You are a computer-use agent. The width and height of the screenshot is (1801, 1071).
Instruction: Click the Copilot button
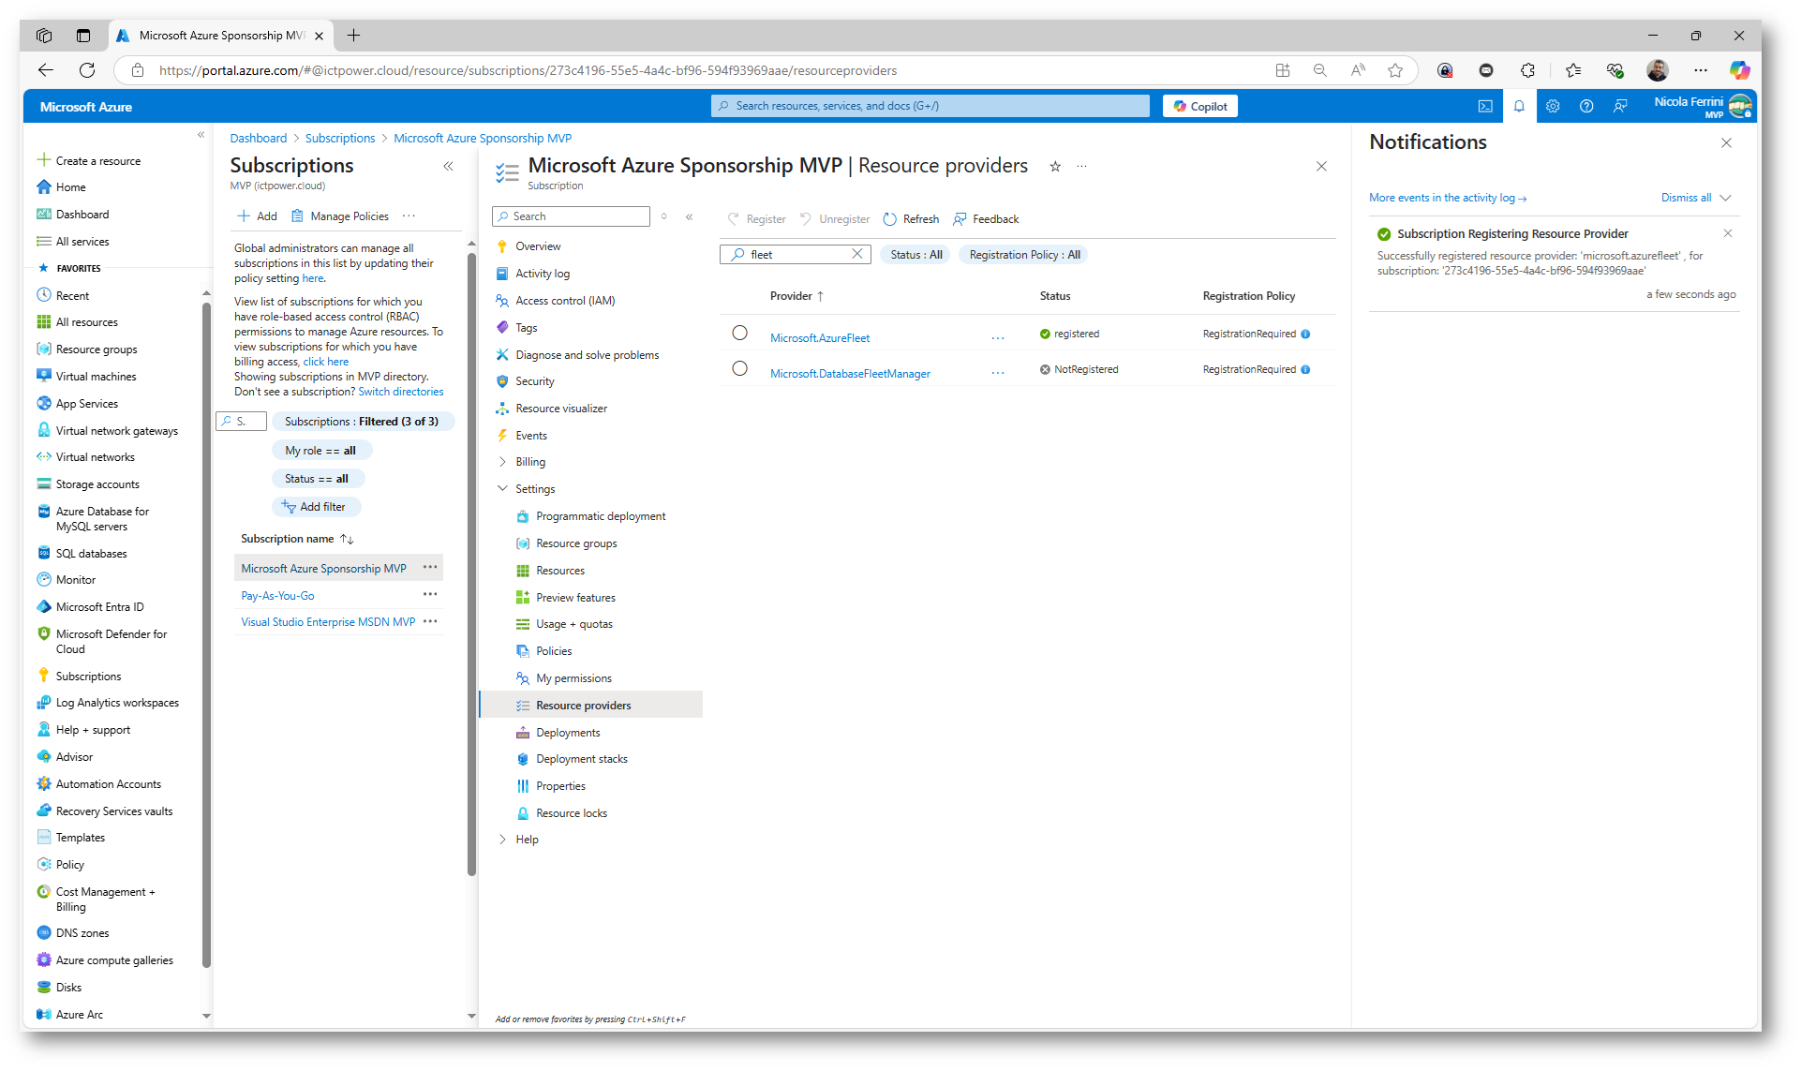tap(1199, 106)
